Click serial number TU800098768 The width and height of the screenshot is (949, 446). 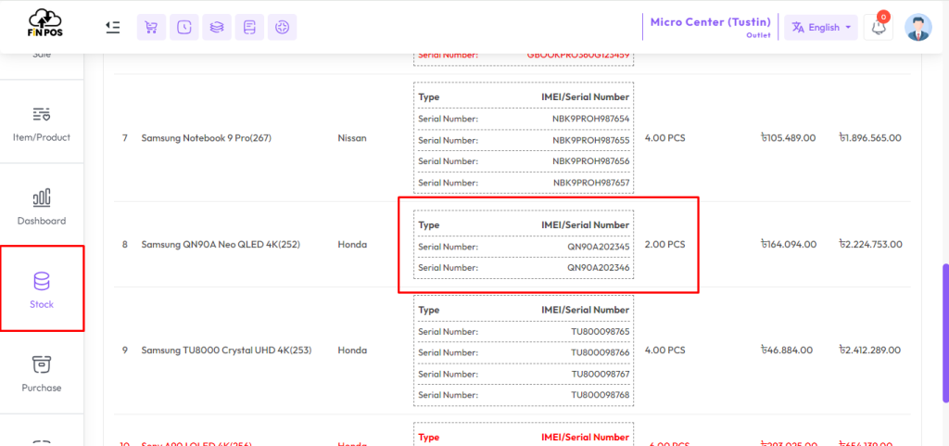[x=601, y=395]
